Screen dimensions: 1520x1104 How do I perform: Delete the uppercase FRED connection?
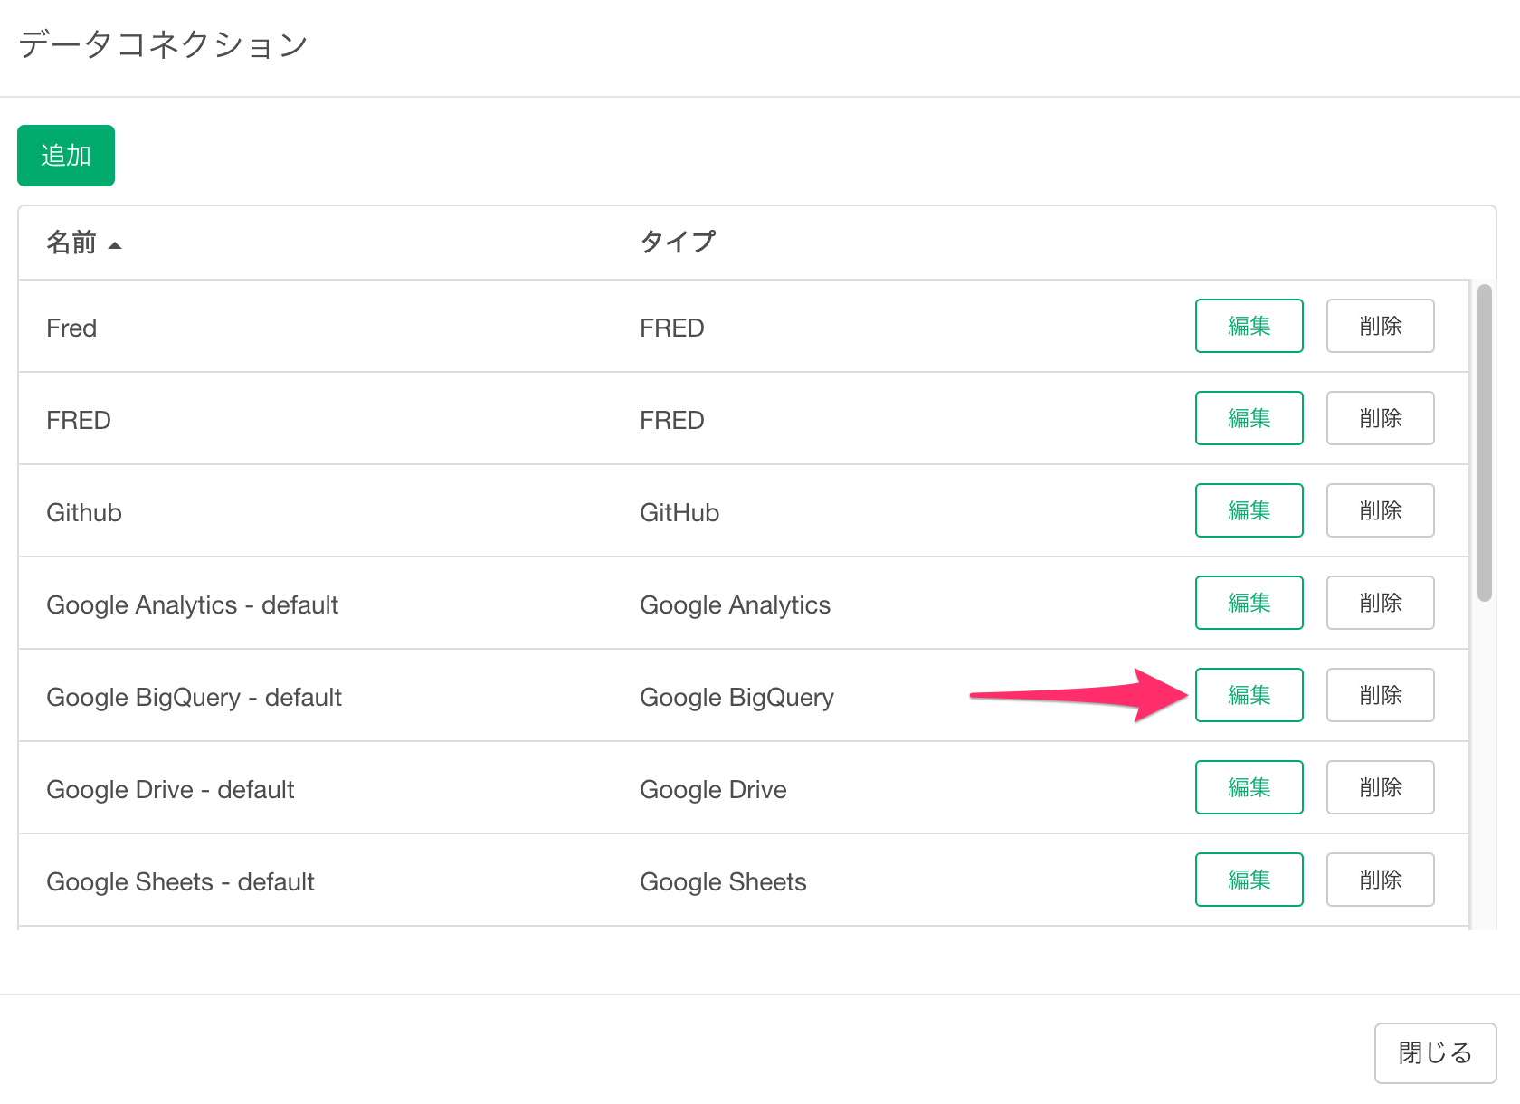tap(1380, 418)
